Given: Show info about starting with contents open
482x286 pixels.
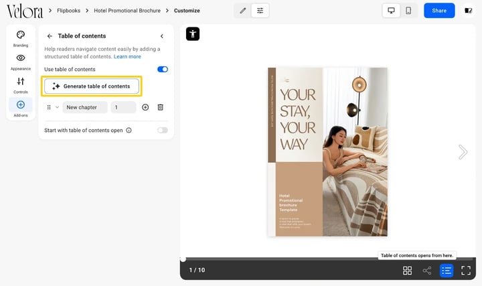Looking at the screenshot, I should pos(129,131).
